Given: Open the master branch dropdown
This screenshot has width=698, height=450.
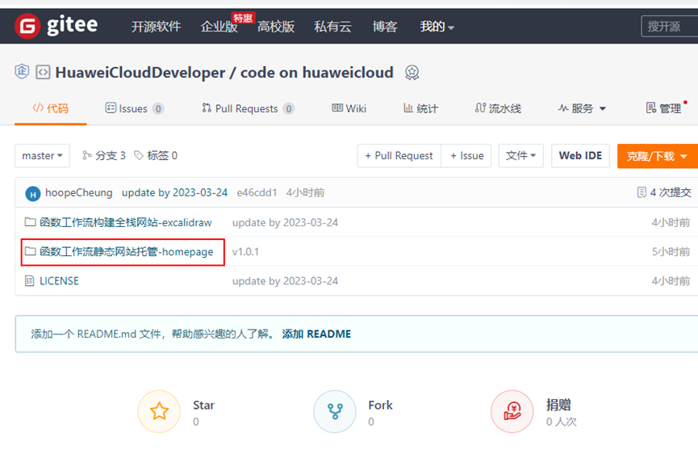Looking at the screenshot, I should pos(42,155).
